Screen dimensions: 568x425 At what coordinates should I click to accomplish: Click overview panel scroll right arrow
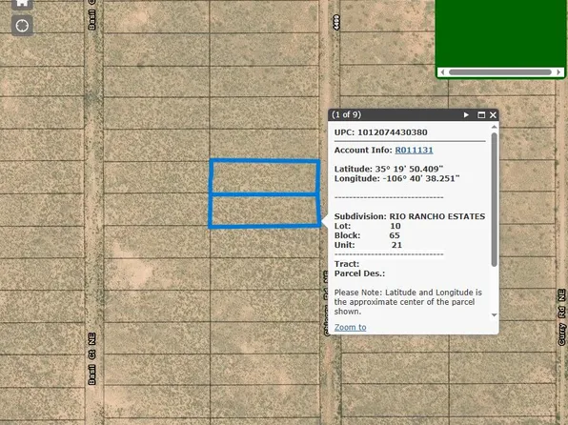(x=558, y=72)
